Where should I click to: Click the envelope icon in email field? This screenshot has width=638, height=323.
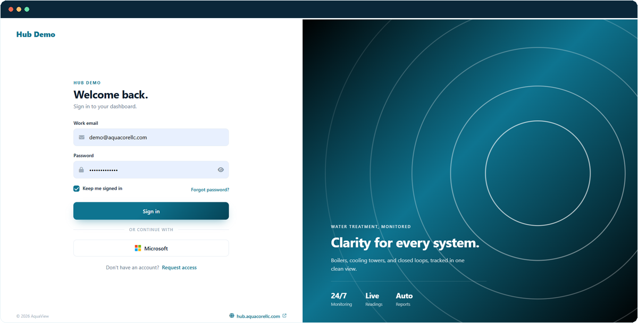(x=81, y=137)
